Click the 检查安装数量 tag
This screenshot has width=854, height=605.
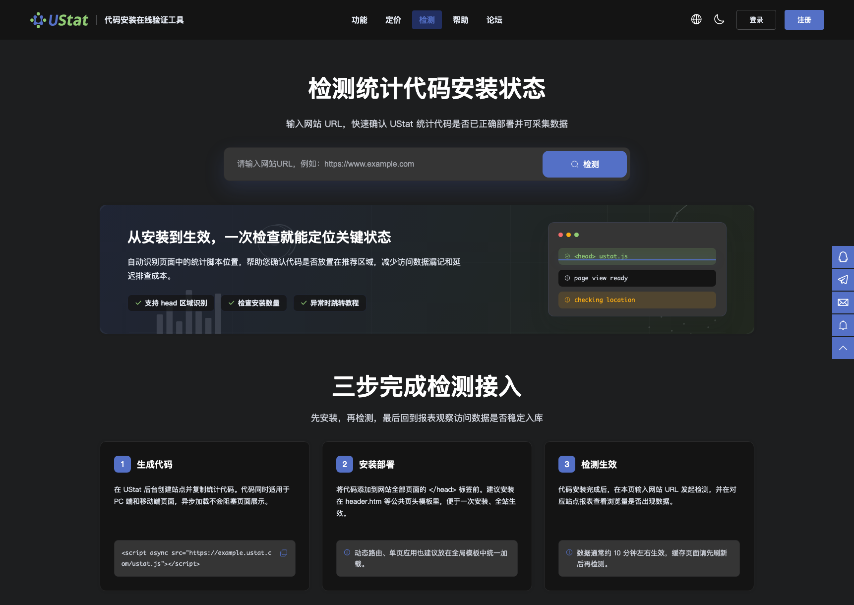(x=253, y=303)
